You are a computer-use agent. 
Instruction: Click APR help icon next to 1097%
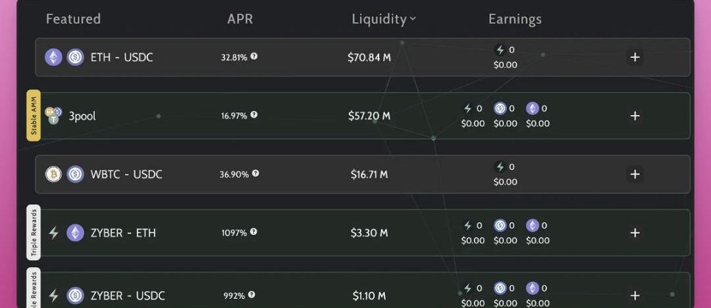point(254,232)
